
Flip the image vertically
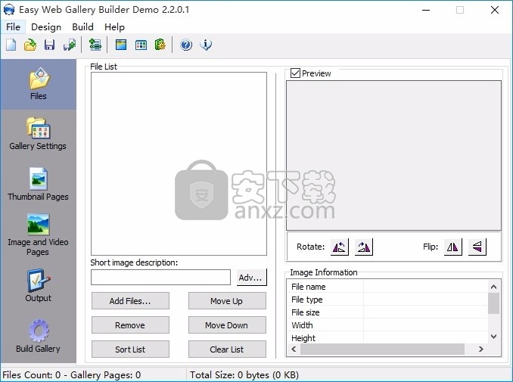(x=477, y=247)
